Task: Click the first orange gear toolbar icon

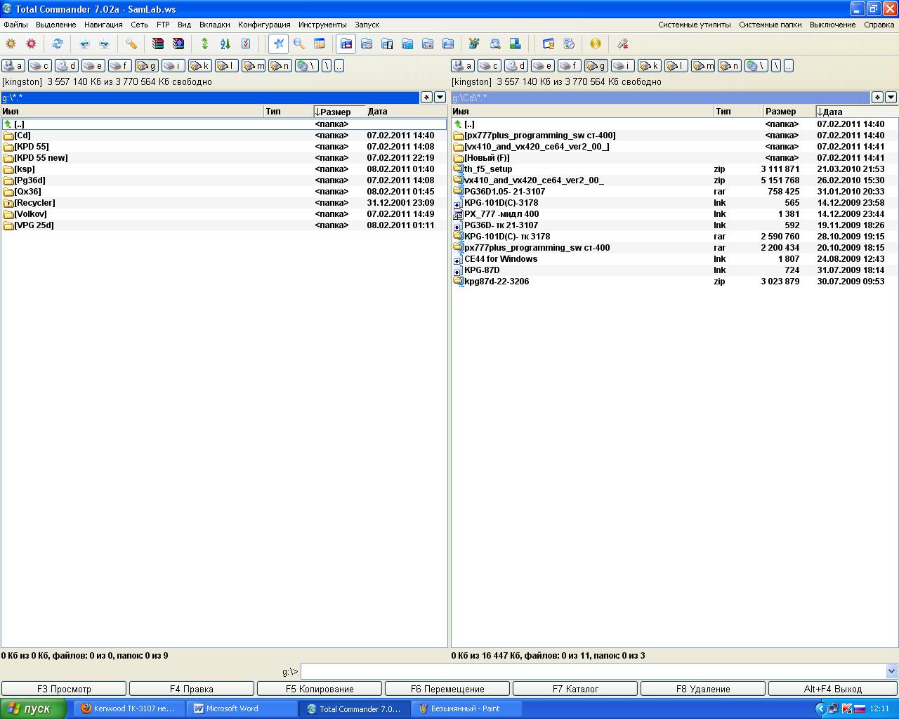Action: click(11, 44)
